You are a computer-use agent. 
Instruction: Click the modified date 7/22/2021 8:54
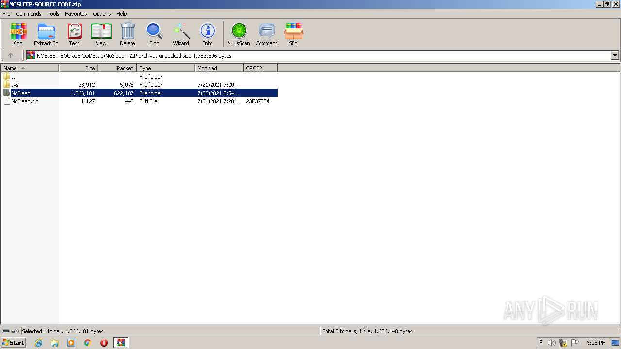[218, 93]
